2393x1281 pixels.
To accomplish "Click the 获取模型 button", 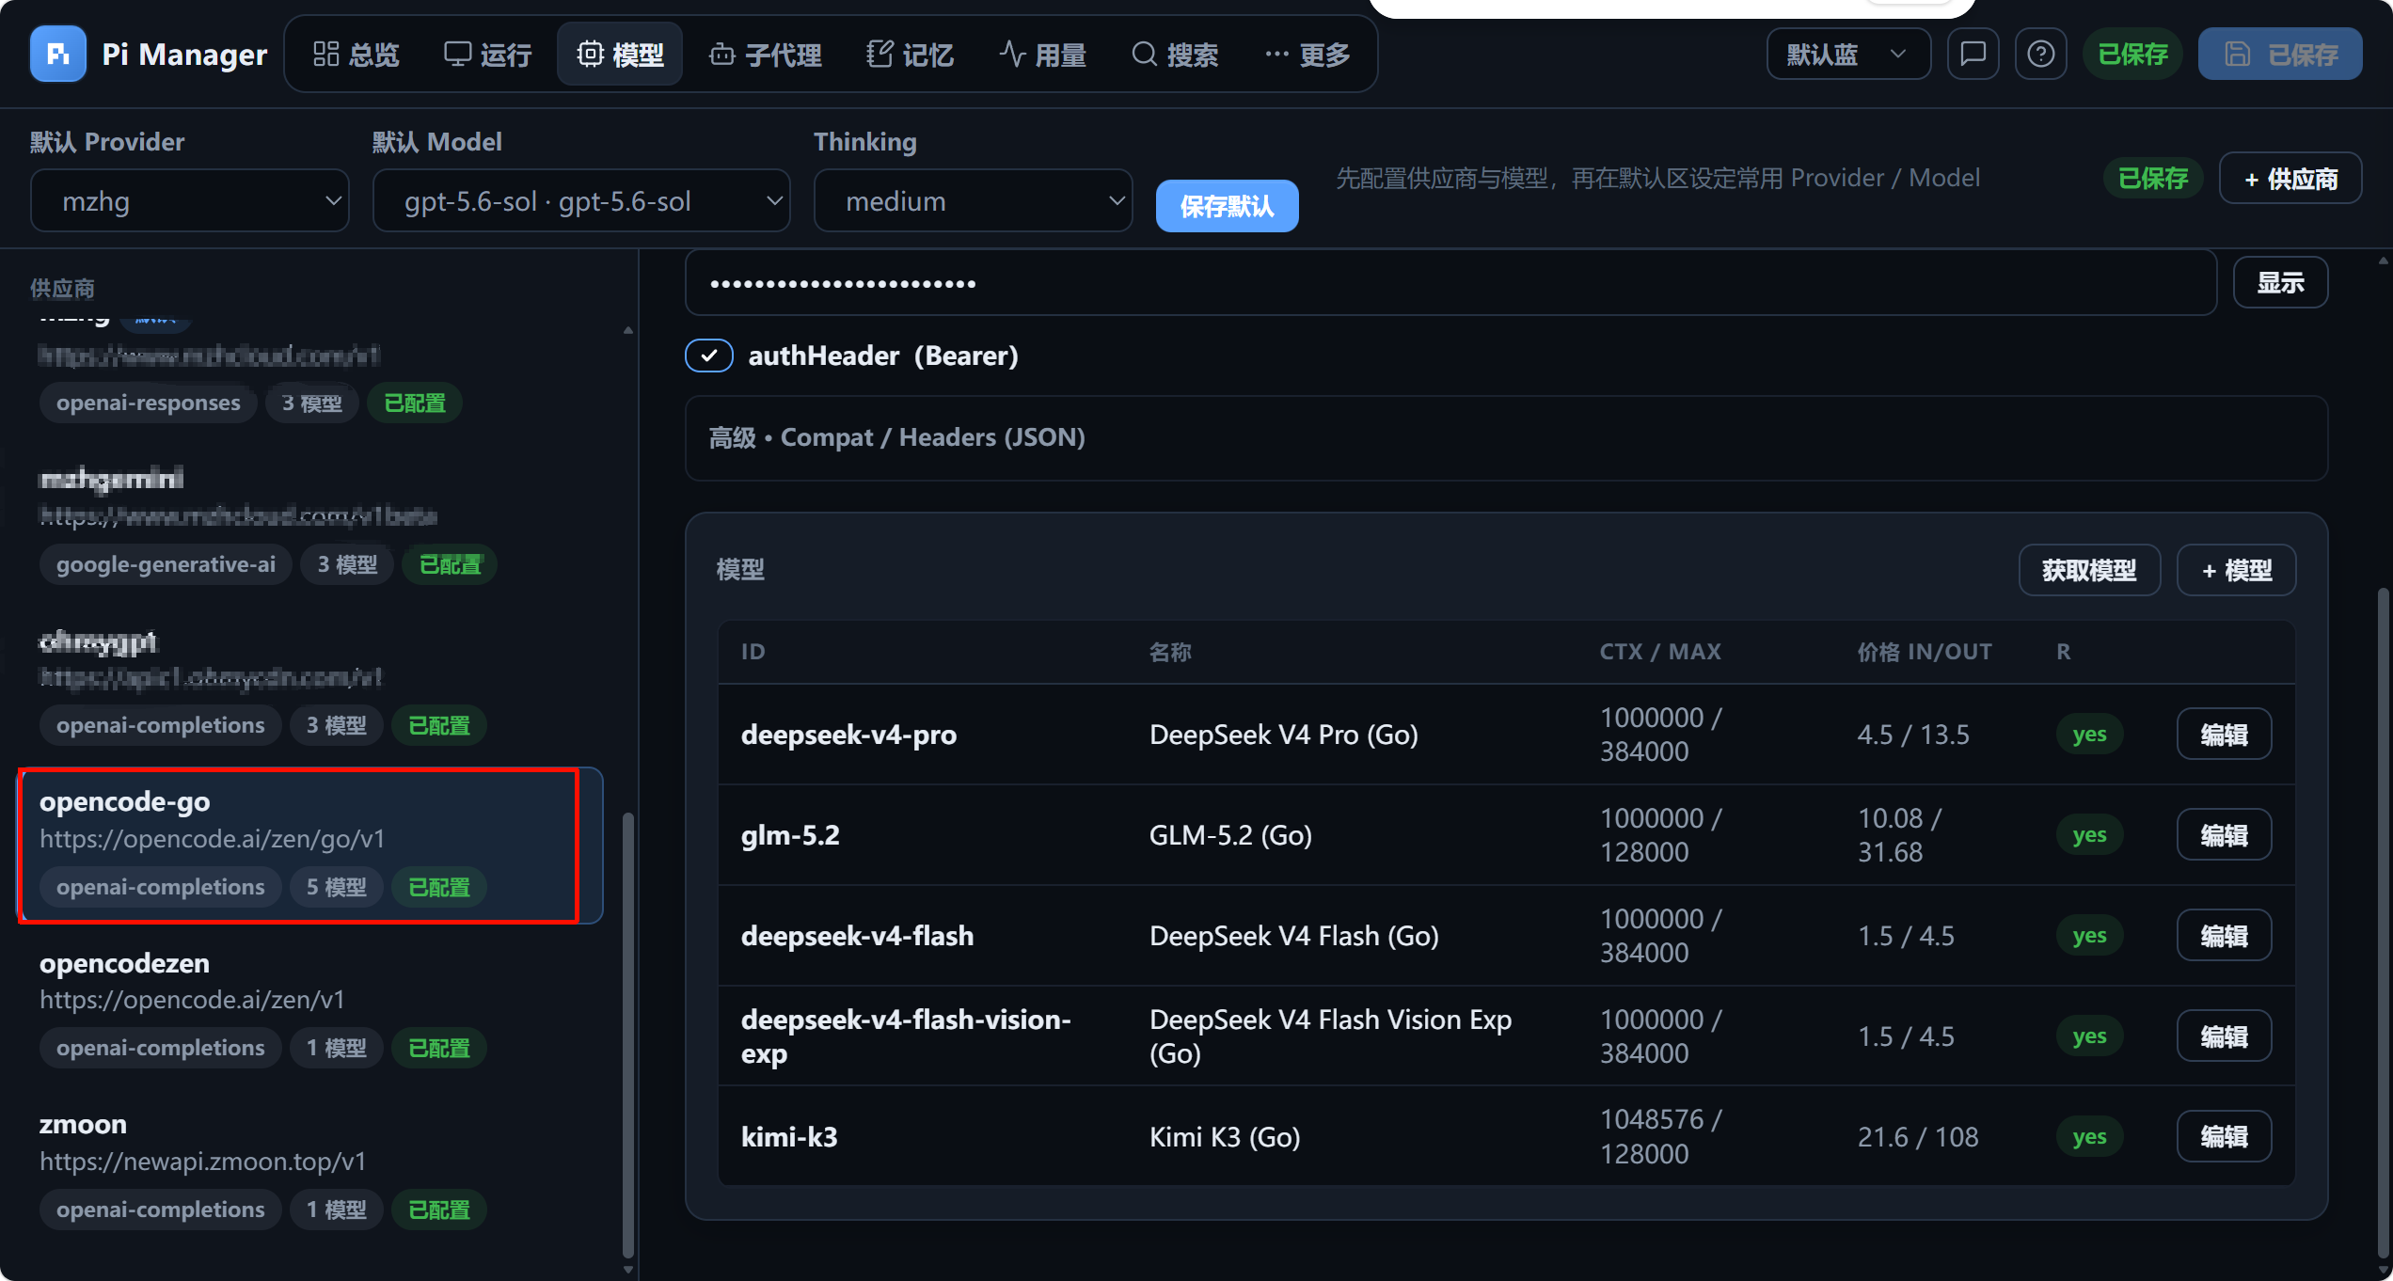I will coord(2089,570).
